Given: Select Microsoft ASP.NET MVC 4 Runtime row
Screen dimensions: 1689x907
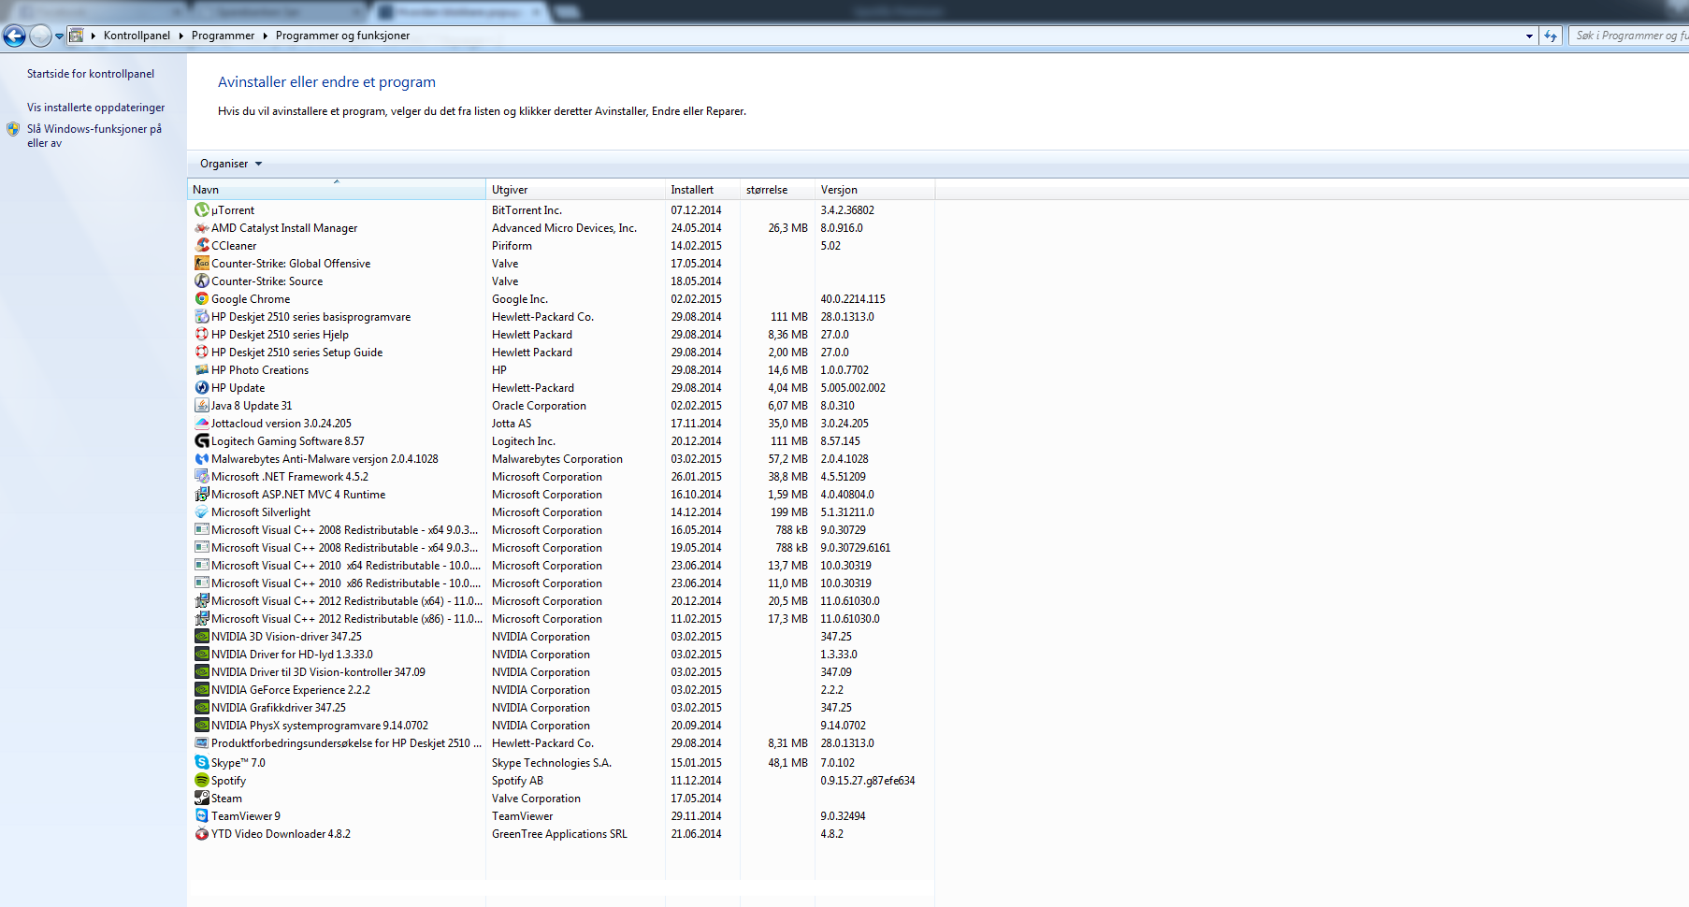Looking at the screenshot, I should (x=561, y=495).
